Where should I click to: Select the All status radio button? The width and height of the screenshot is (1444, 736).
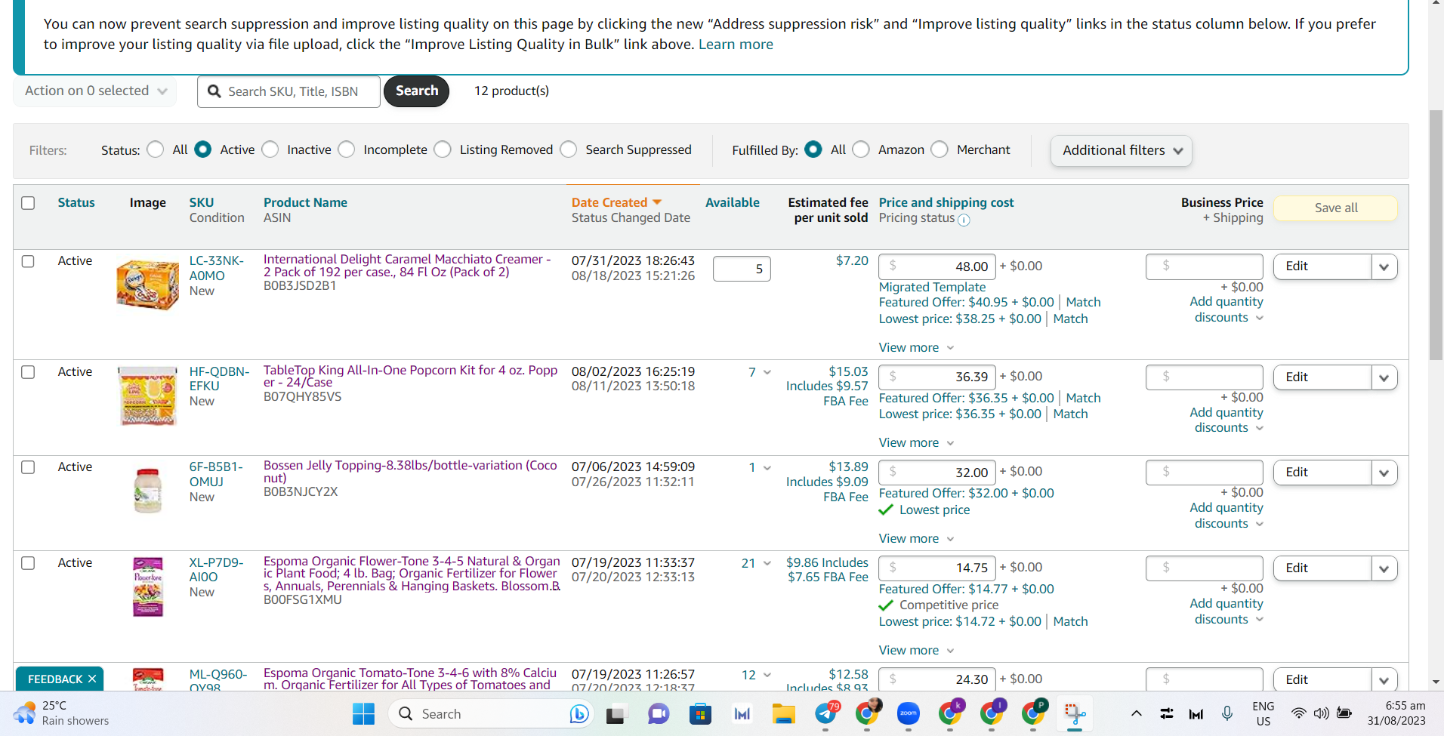[156, 149]
